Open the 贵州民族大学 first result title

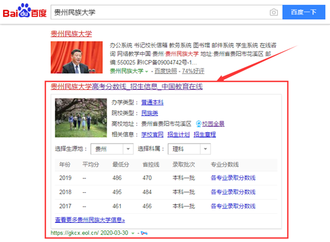tap(71, 34)
